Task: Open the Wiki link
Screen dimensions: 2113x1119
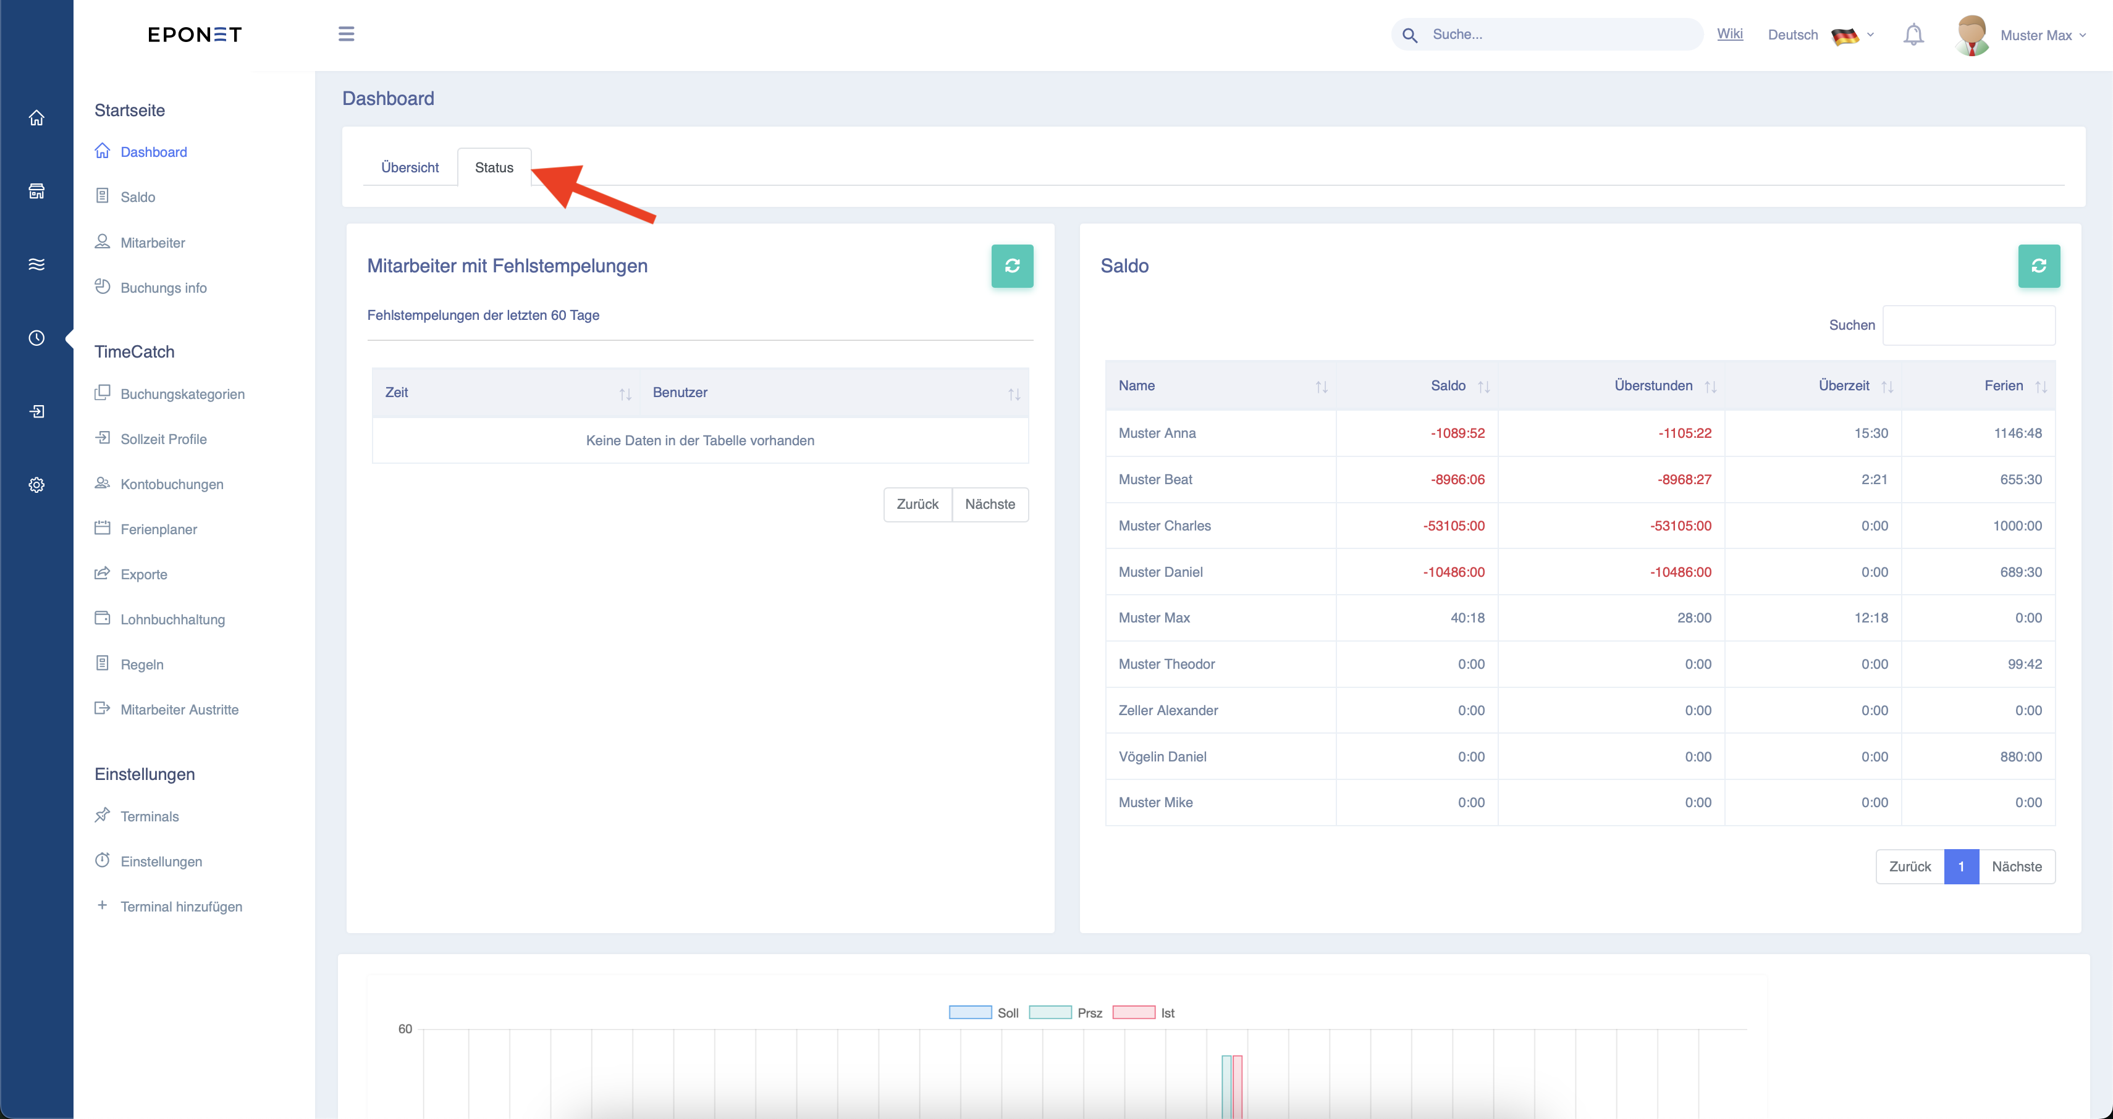Action: pos(1729,33)
